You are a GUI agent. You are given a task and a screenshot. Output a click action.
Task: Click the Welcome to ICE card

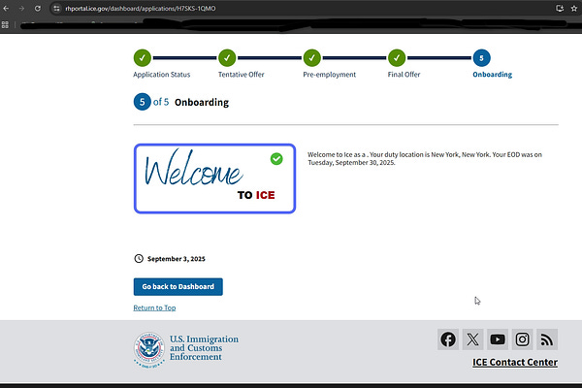tap(214, 178)
